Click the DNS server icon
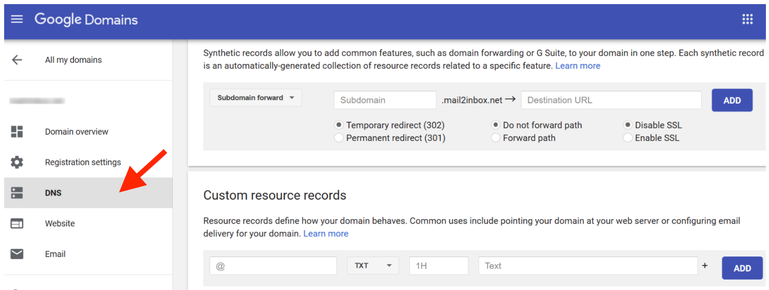Viewport: 769px width, 290px height. tap(17, 193)
